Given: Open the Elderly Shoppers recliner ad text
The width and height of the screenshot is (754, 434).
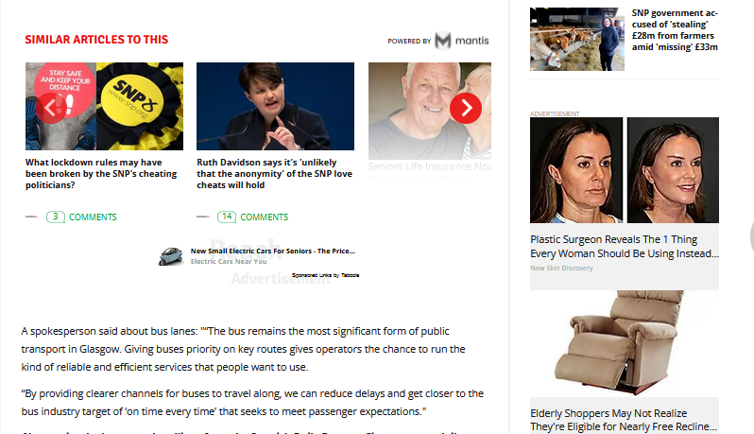Looking at the screenshot, I should point(624,420).
